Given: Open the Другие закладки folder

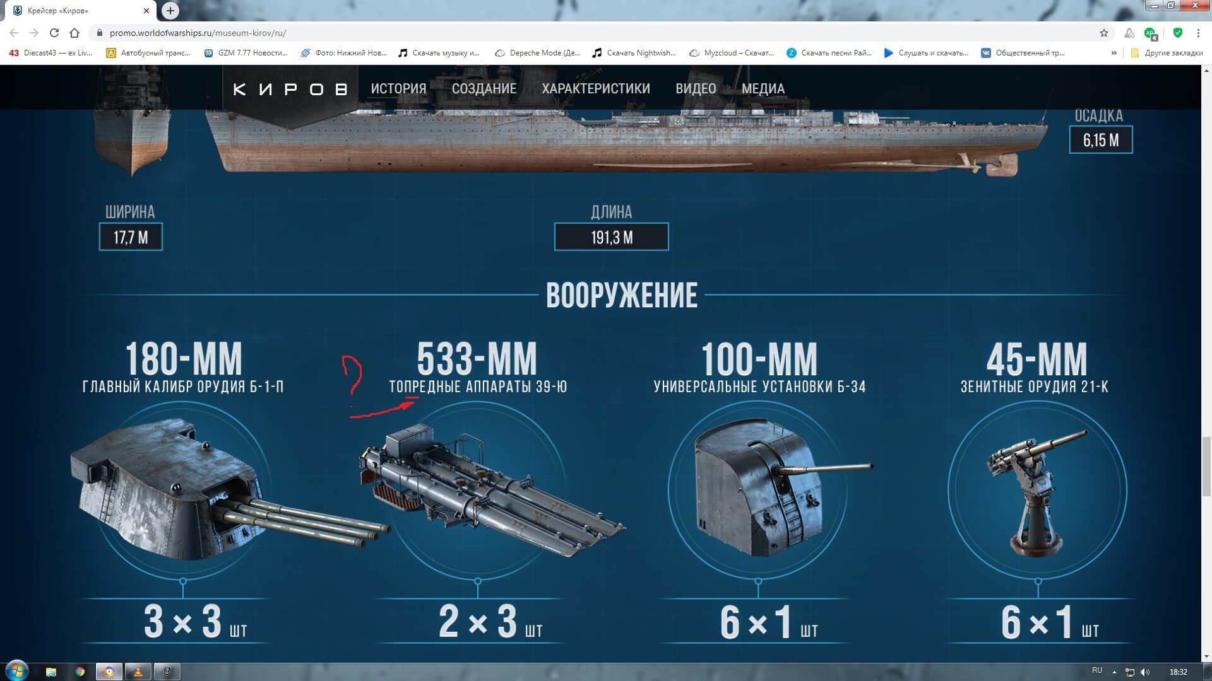Looking at the screenshot, I should 1167,53.
